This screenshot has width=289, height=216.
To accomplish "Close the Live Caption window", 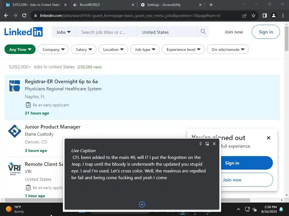I will tap(214, 144).
